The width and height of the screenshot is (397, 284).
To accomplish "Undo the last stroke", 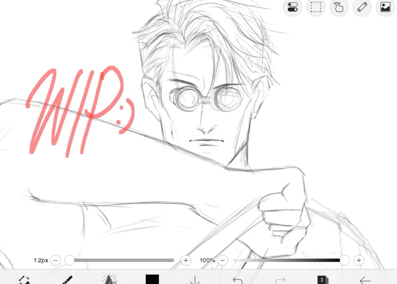I will coord(238,280).
